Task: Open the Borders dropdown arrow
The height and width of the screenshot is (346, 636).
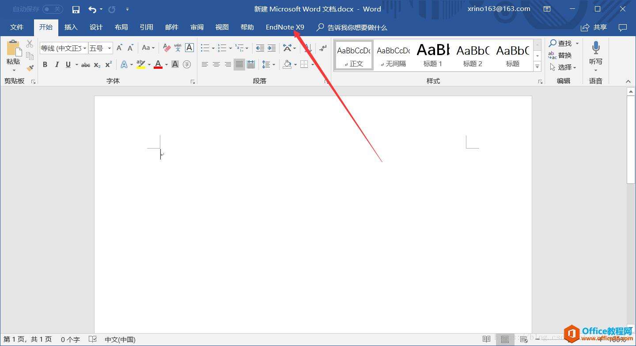Action: (313, 65)
